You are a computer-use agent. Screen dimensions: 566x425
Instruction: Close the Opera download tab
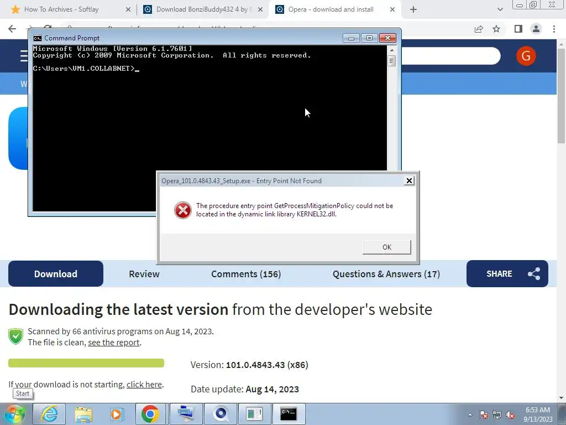[x=392, y=10]
